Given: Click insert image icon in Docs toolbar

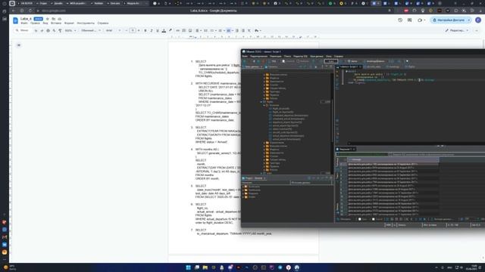Looking at the screenshot, I should click(190, 30).
